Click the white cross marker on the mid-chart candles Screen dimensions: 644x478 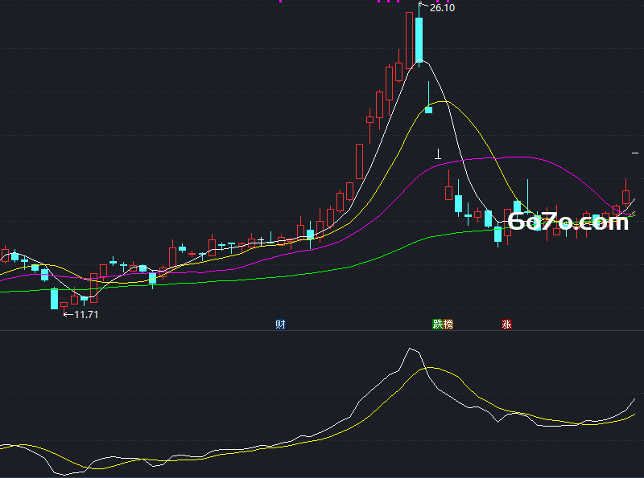coord(261,241)
